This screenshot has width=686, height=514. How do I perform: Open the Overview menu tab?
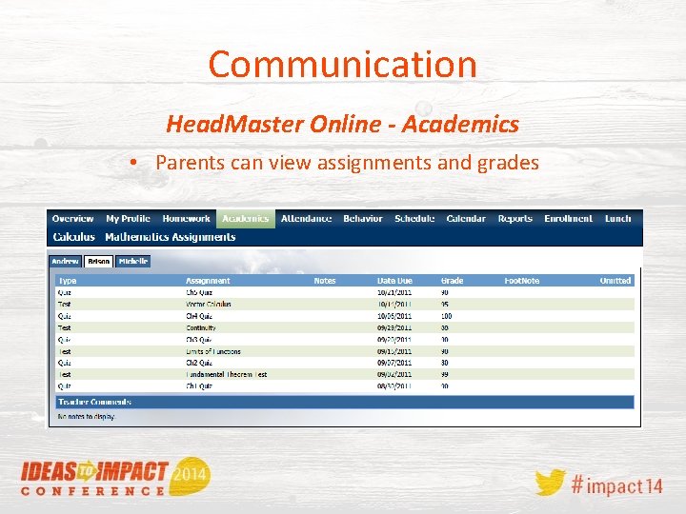[x=72, y=219]
